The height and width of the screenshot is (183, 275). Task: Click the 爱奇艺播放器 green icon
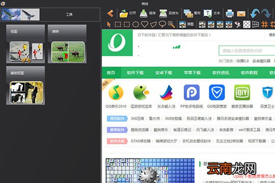pyautogui.click(x=242, y=93)
